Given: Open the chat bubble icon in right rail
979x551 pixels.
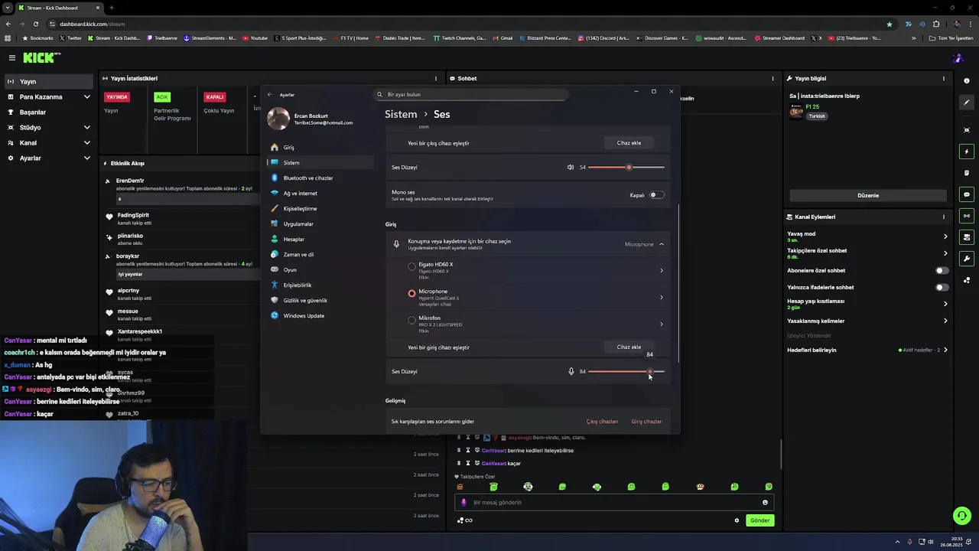Looking at the screenshot, I should click(x=967, y=194).
